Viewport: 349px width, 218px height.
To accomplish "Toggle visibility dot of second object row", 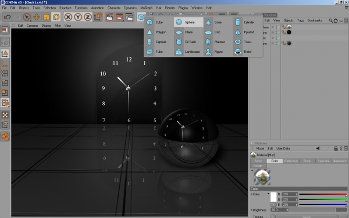I will coord(273,33).
